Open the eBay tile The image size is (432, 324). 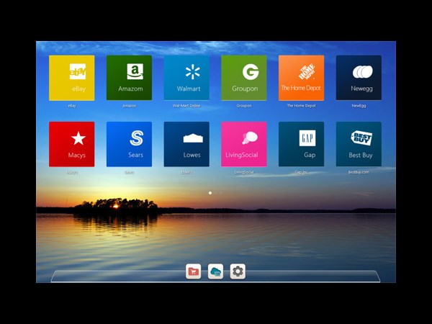point(71,78)
